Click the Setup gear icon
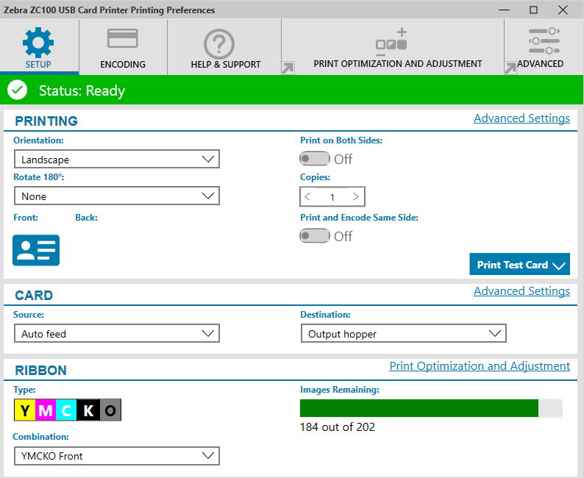Screen dimensions: 584x478 (x=38, y=43)
